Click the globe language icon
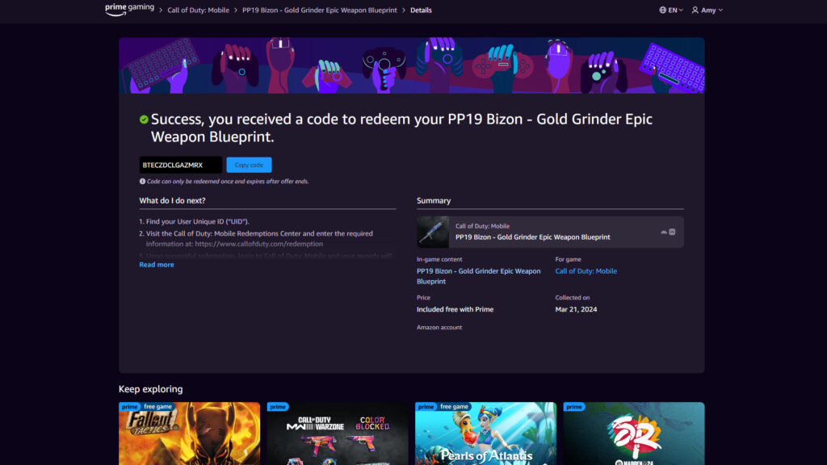Viewport: 827px width, 465px height. pyautogui.click(x=663, y=10)
